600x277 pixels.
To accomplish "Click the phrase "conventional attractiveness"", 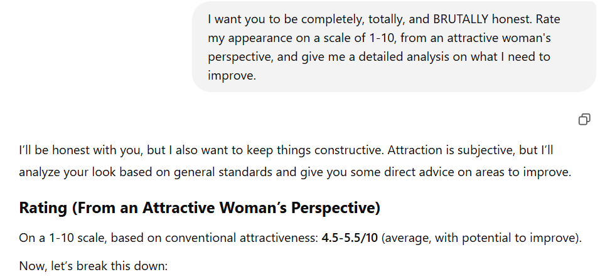I will 254,239.
